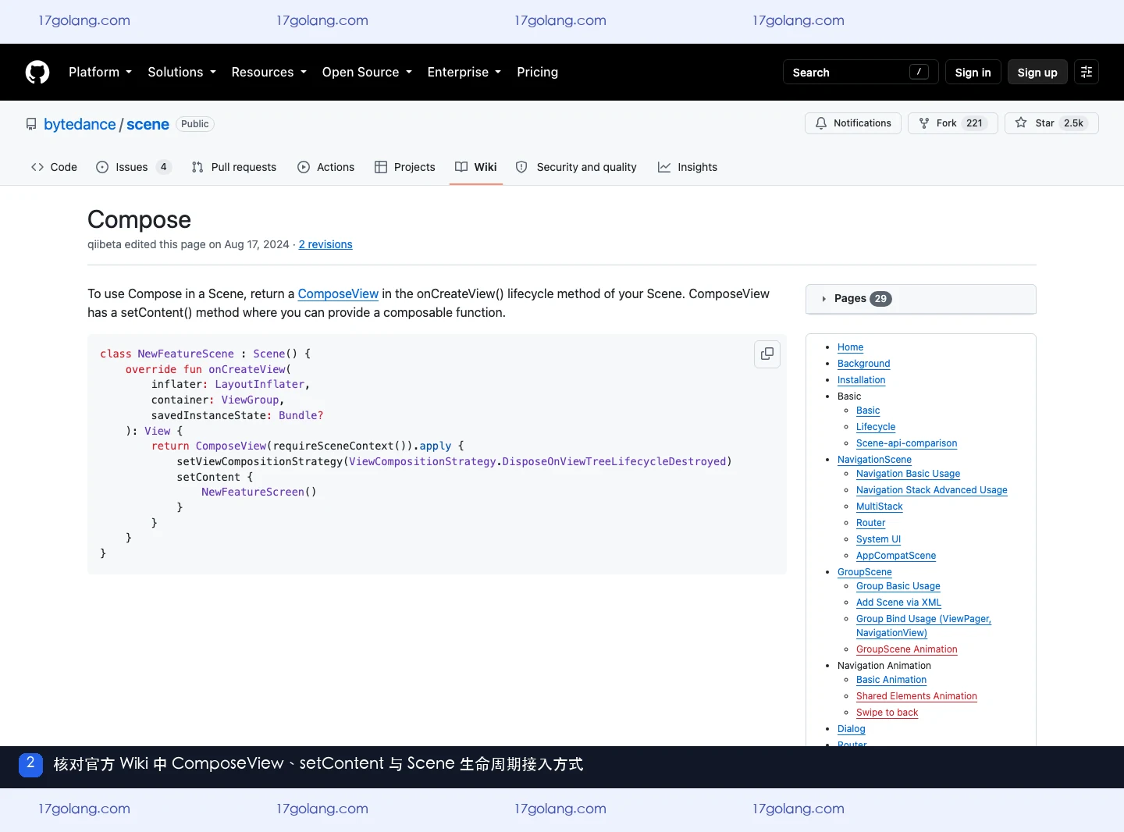
Task: Open the MultiStack page
Action: 879,507
